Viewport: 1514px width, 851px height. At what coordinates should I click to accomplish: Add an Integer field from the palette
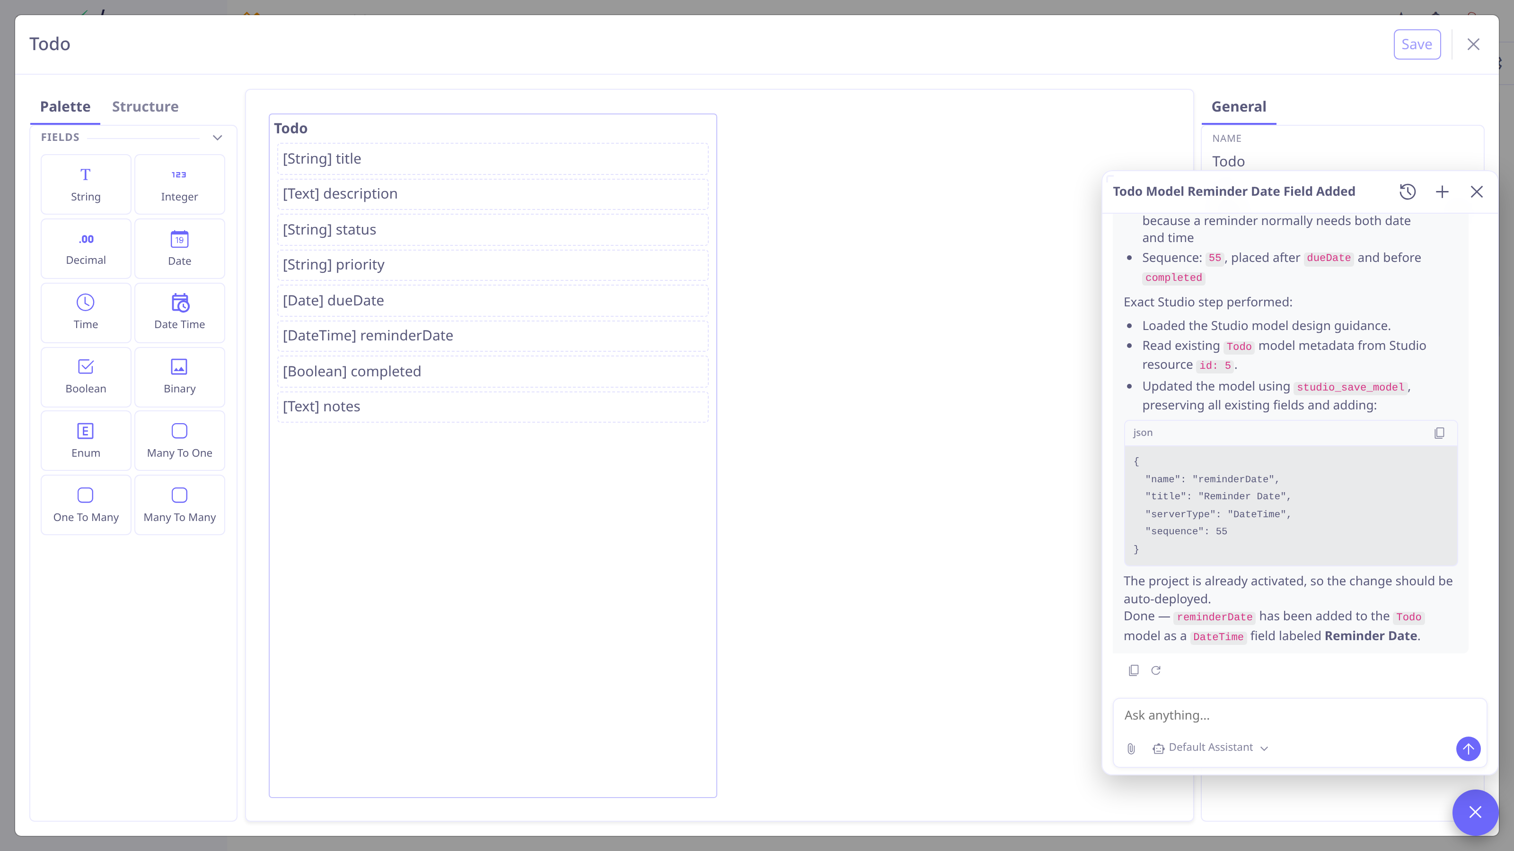pyautogui.click(x=179, y=184)
